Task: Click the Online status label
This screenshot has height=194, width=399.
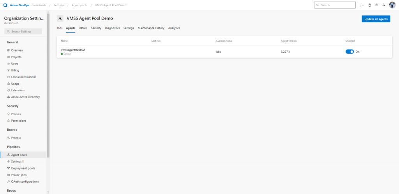Action: [x=67, y=54]
